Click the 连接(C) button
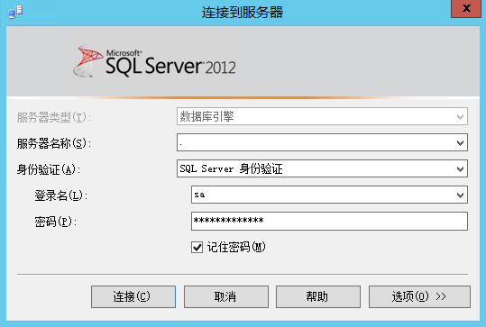486x327 pixels. [133, 296]
